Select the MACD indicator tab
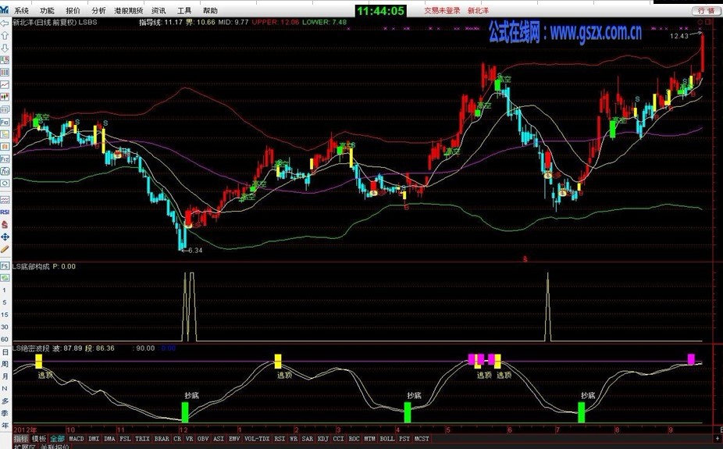 pyautogui.click(x=77, y=439)
